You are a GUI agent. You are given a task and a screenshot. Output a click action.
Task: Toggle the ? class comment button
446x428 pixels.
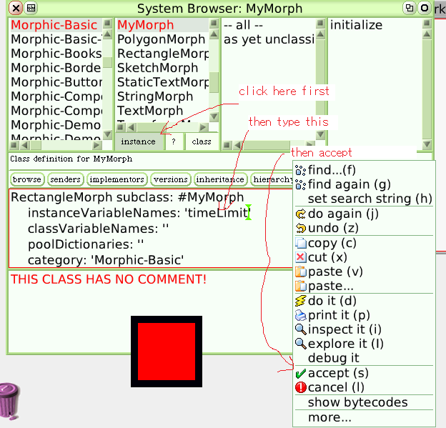coord(173,141)
